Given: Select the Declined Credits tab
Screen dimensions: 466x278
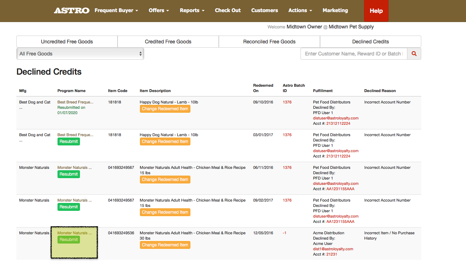Looking at the screenshot, I should 370,42.
